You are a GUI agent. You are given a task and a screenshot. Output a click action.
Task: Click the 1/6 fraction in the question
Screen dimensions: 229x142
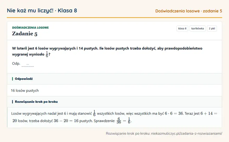pos(47,54)
